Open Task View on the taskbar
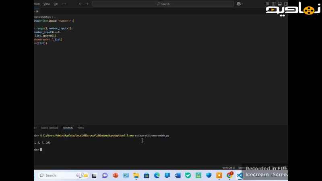 (94, 175)
